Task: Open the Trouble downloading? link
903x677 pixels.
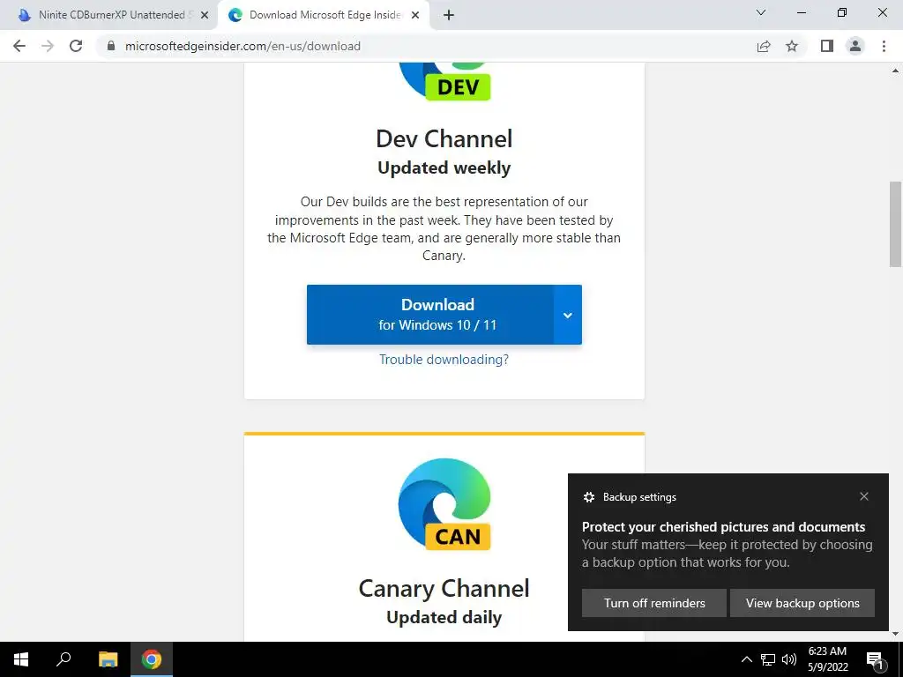Action: [444, 360]
